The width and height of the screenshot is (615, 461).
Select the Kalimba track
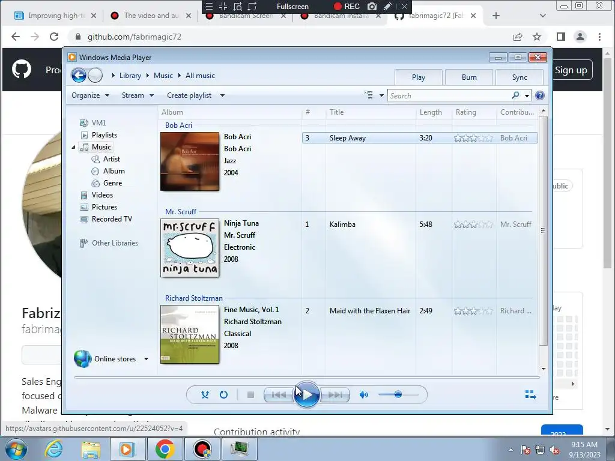pyautogui.click(x=420, y=224)
